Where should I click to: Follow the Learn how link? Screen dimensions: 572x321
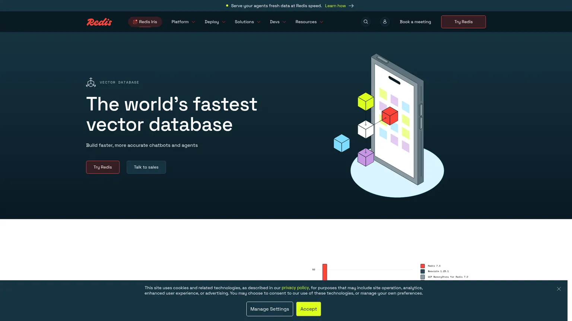335,6
